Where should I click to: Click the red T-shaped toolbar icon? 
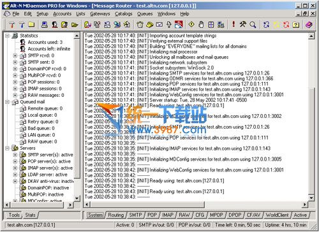pyautogui.click(x=12, y=25)
